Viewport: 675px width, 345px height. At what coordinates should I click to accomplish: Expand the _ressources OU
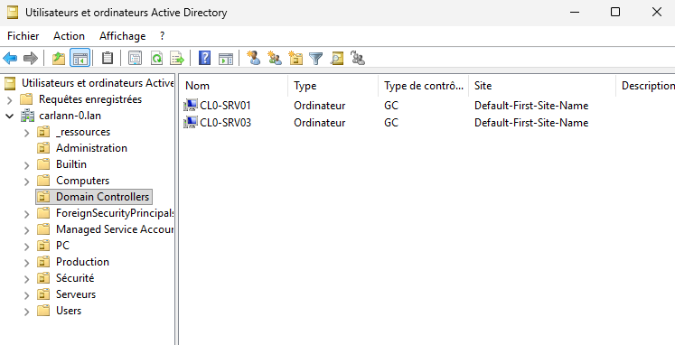[x=27, y=133]
